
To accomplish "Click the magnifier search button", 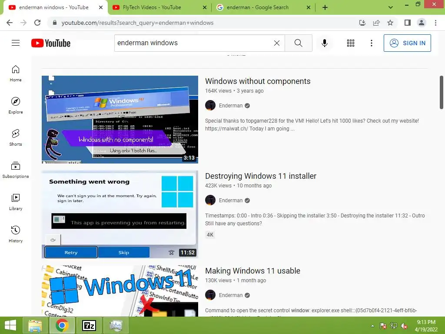I will (298, 43).
